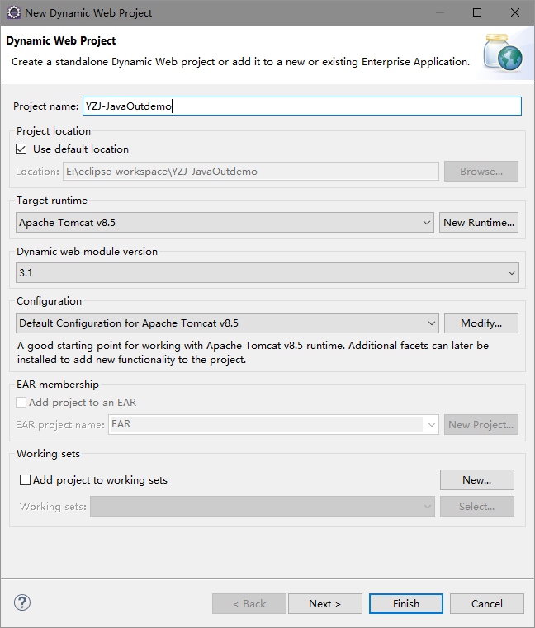
Task: Proceed with the Next > button
Action: click(x=324, y=603)
